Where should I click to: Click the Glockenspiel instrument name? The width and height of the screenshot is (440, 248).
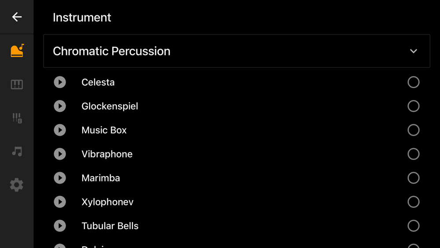point(110,106)
